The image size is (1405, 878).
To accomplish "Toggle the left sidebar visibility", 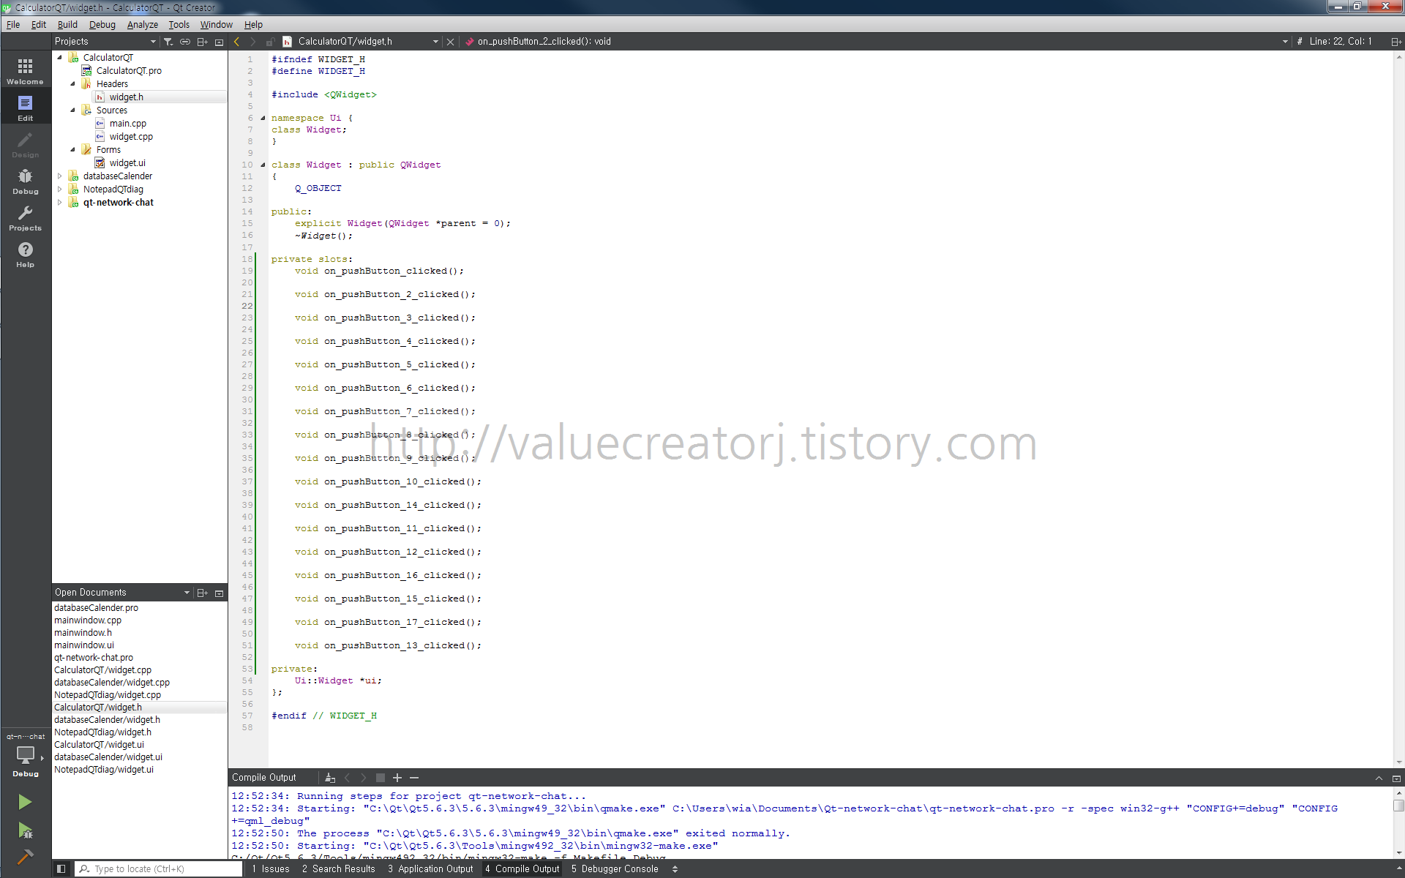I will 61,869.
